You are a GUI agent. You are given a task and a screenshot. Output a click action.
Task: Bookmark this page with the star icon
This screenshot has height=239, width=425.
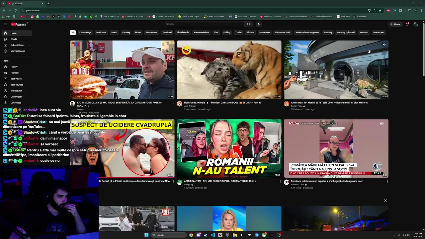click(x=380, y=10)
